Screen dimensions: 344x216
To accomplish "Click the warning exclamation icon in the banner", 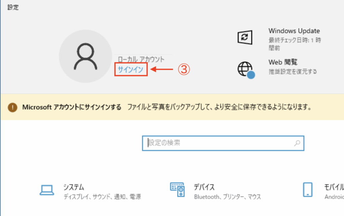I will point(12,107).
